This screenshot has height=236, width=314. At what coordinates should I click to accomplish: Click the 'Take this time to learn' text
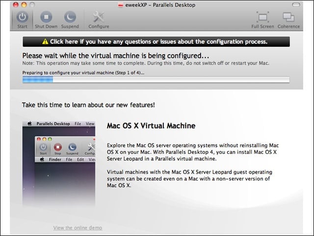(88, 105)
